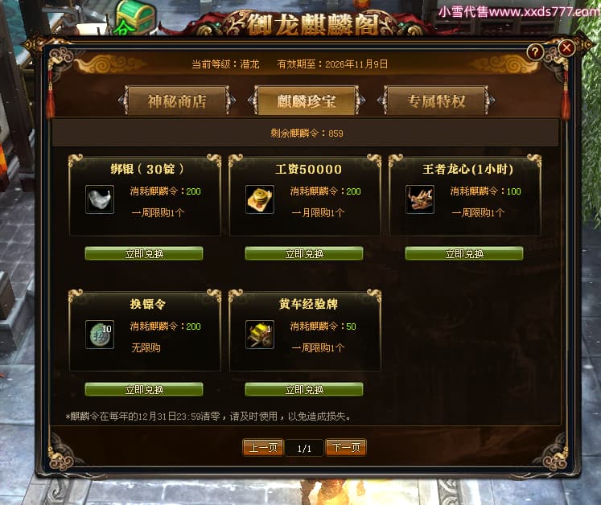
Task: Open the 专属特权 tab
Action: point(436,101)
